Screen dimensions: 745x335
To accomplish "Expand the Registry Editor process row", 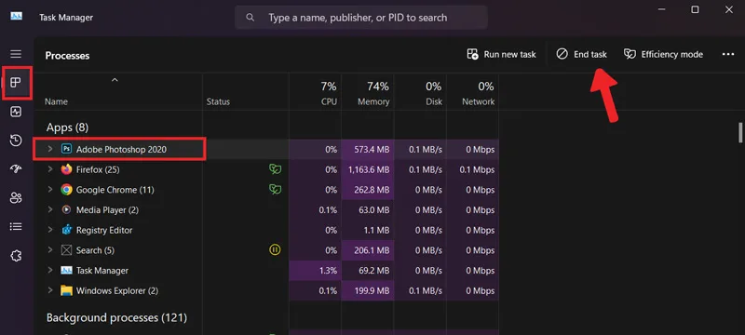I will 50,230.
